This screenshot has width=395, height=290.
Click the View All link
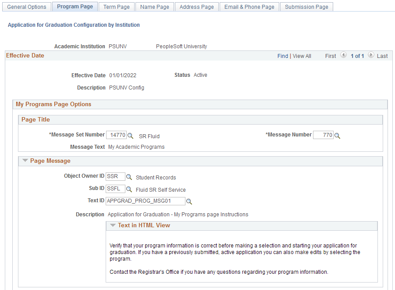tap(302, 56)
